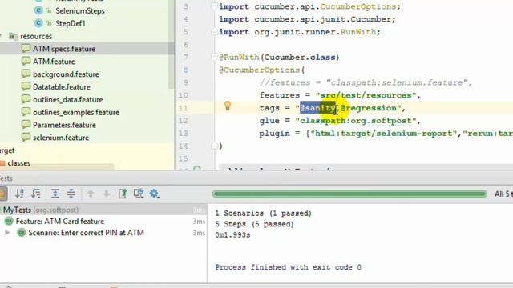Click @CucumberOptions annotation text
513x288 pixels.
pos(260,70)
